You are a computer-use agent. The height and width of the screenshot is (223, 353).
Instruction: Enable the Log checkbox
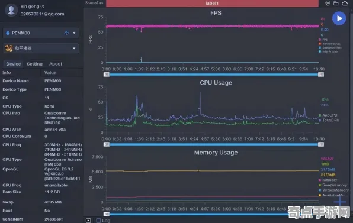(98, 221)
